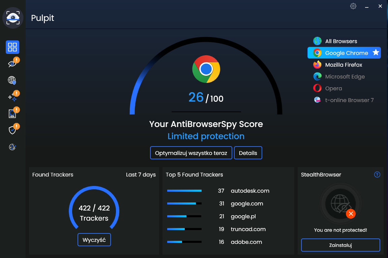
Task: Click the Found Trackers heading
Action: (x=53, y=174)
